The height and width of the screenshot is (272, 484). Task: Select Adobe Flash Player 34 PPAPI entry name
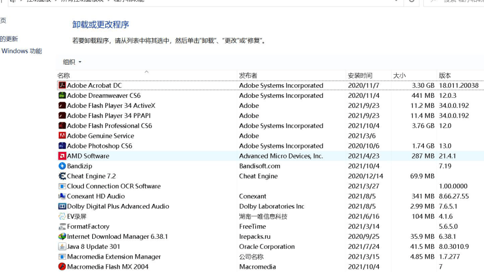(x=109, y=116)
